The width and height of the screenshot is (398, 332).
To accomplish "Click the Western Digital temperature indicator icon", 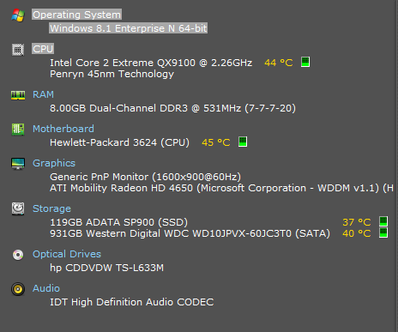I will pyautogui.click(x=383, y=232).
